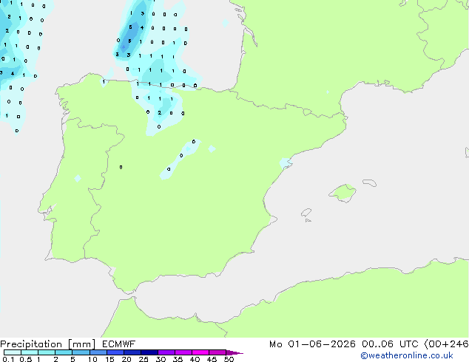
Task: Click the above-50 arrow end of legend
Action: [x=234, y=353]
